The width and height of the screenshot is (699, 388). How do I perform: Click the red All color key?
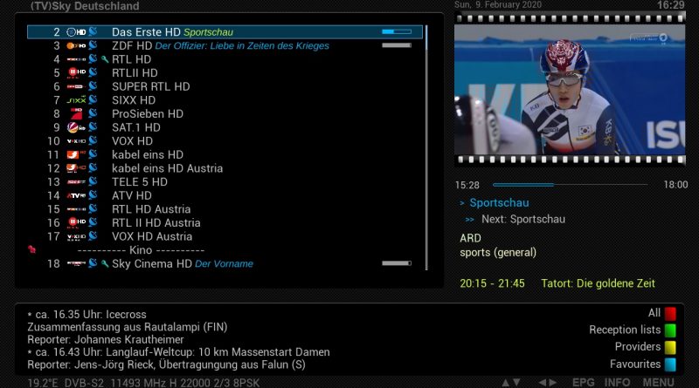point(670,314)
